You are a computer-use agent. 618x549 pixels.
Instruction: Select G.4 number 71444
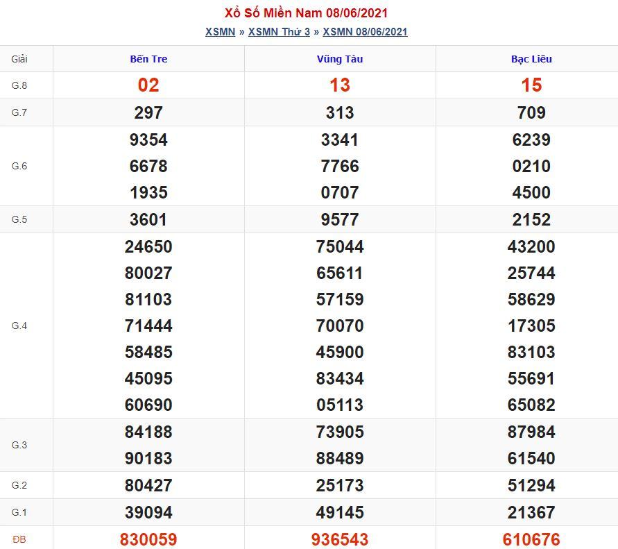(148, 326)
